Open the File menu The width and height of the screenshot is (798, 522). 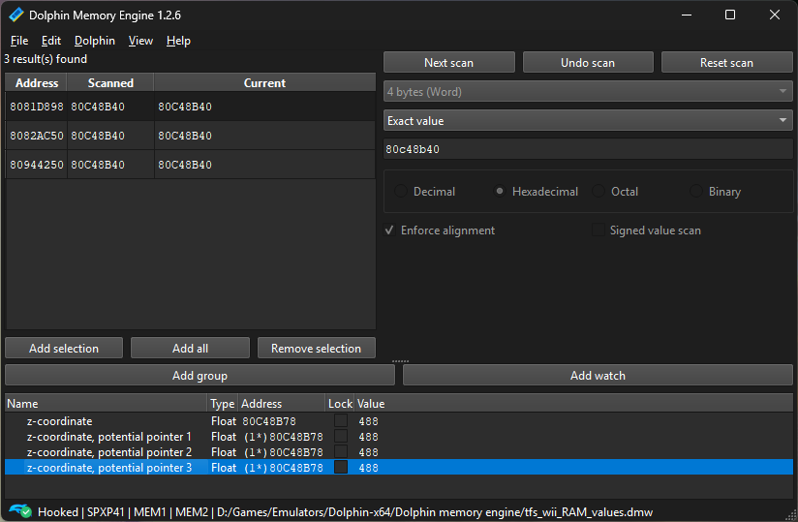pyautogui.click(x=19, y=41)
